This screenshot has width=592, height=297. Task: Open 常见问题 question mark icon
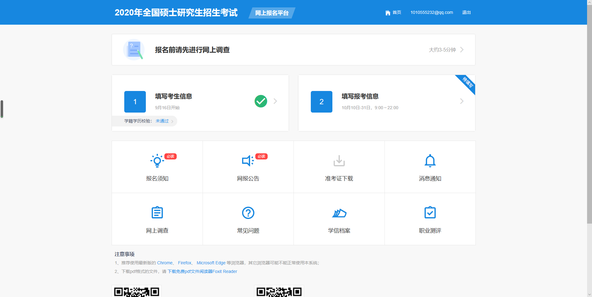click(x=248, y=212)
